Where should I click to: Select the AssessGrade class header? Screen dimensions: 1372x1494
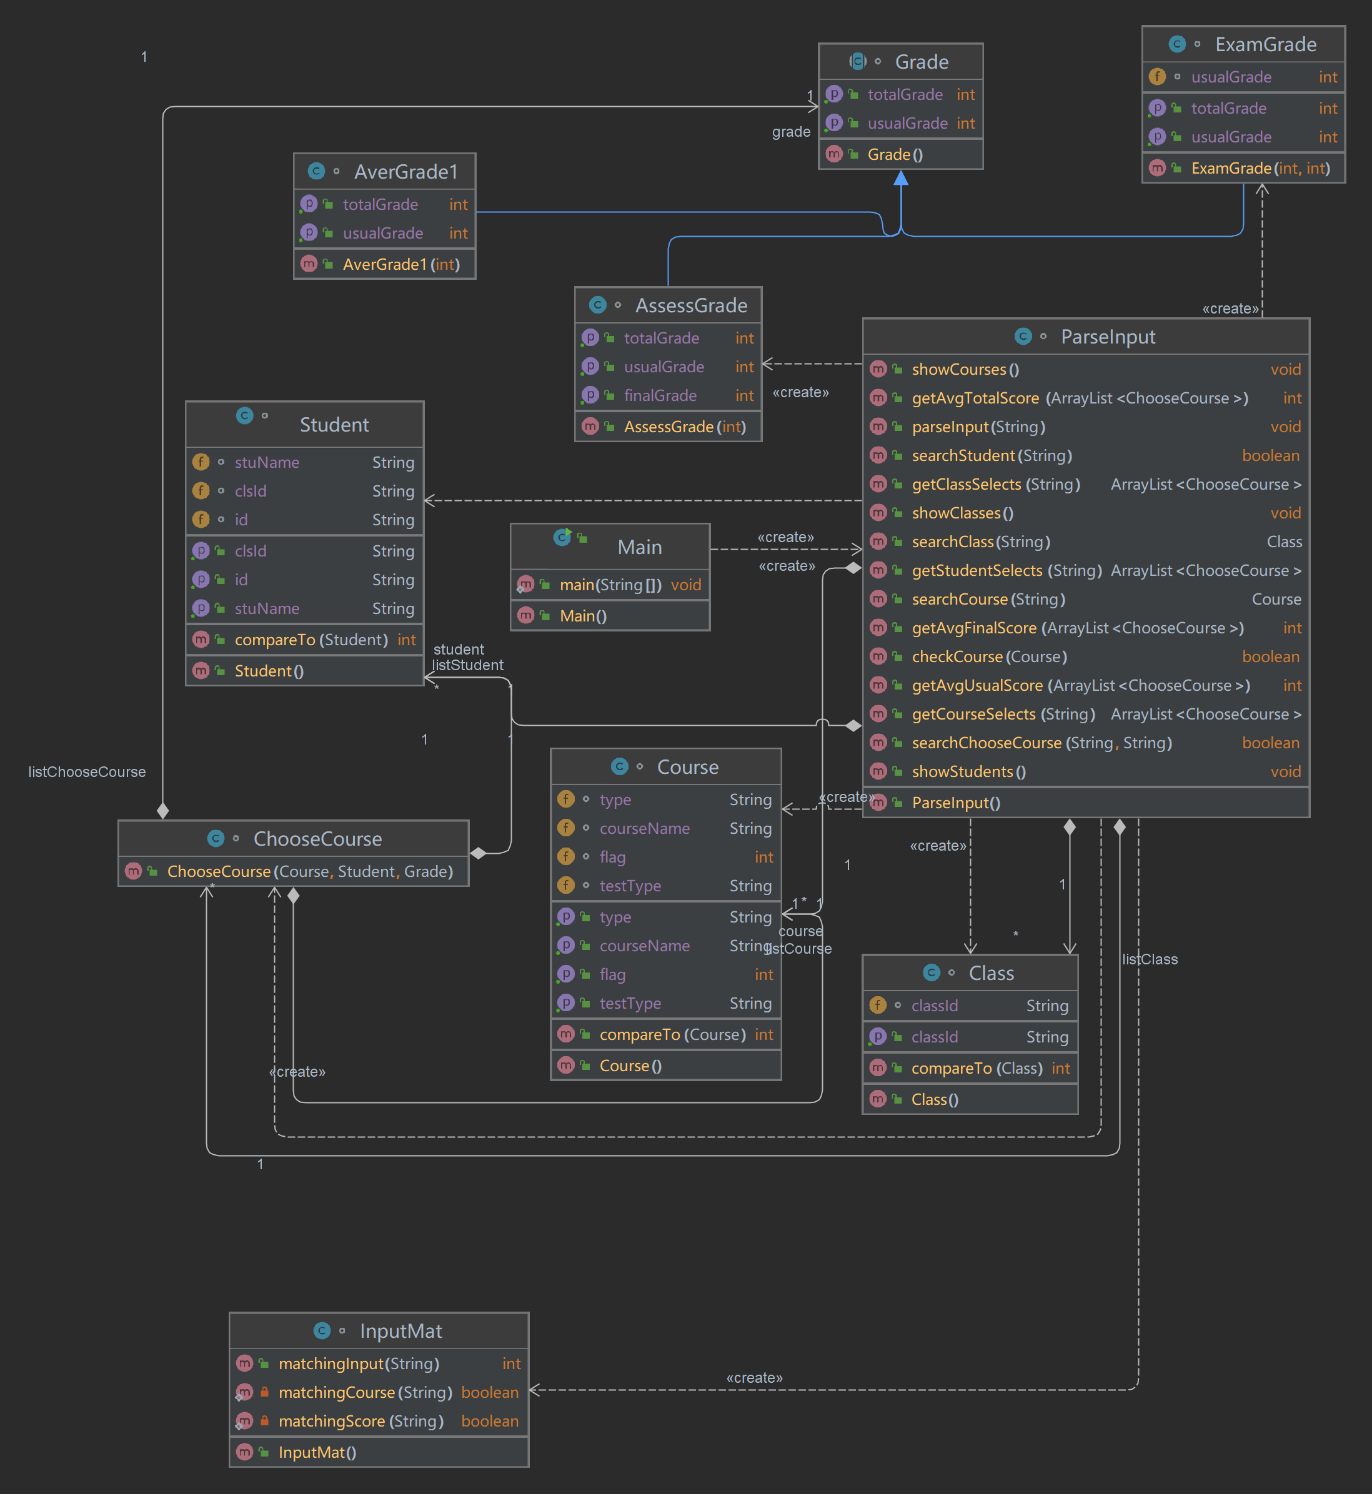click(690, 306)
